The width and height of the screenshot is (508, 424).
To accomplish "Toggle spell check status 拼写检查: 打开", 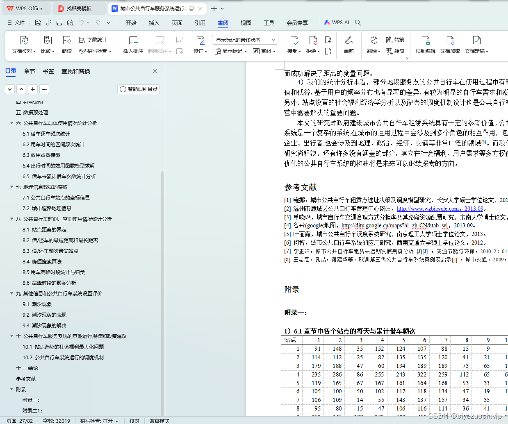I will [99, 421].
